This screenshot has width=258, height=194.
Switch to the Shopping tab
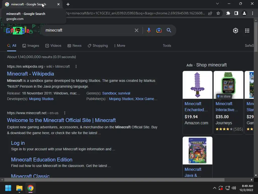(98, 46)
